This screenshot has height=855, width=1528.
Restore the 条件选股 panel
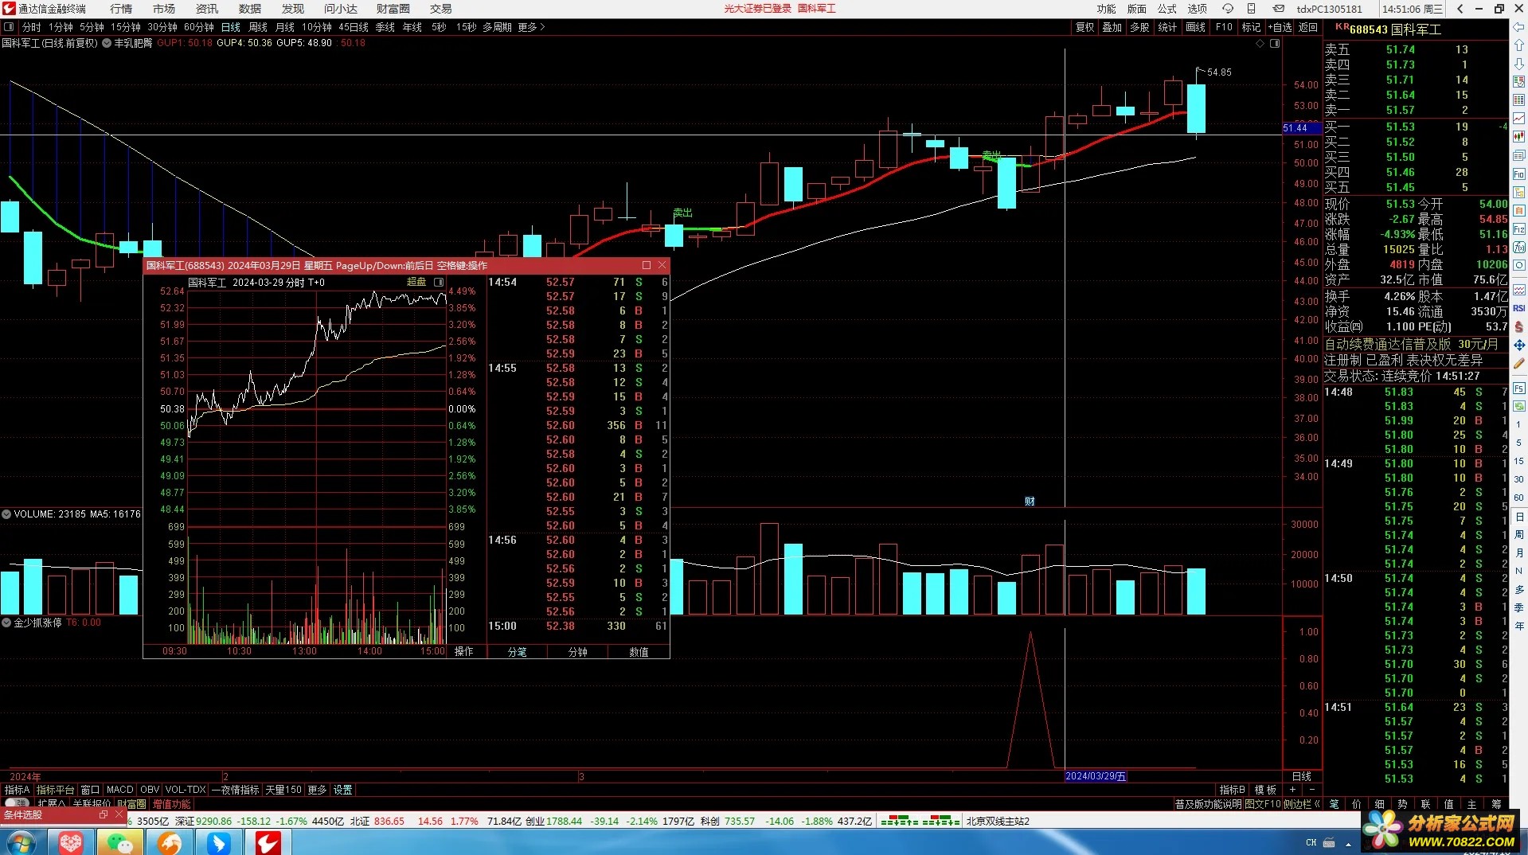click(103, 815)
